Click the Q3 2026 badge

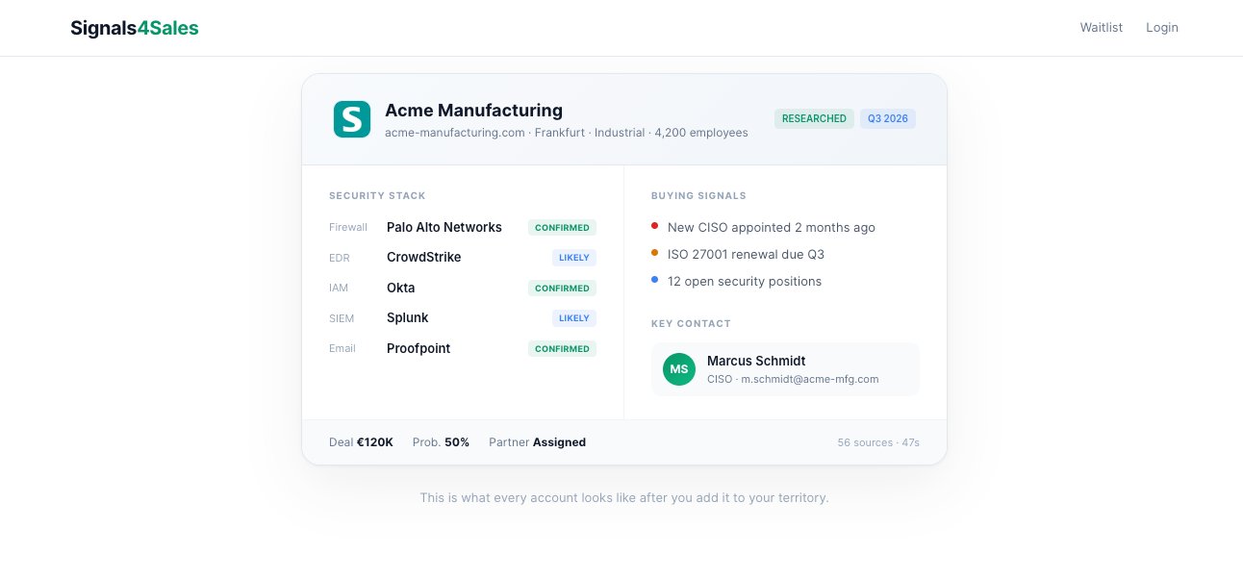click(887, 119)
